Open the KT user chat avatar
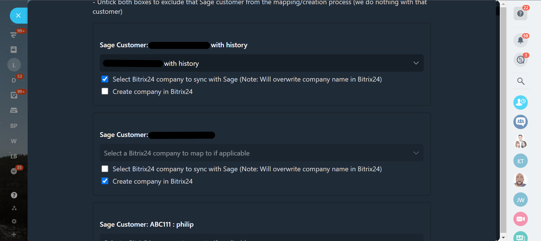Viewport: 541px width, 241px height. tap(520, 161)
